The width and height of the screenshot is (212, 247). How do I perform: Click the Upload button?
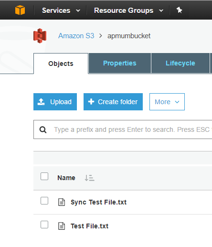55,102
